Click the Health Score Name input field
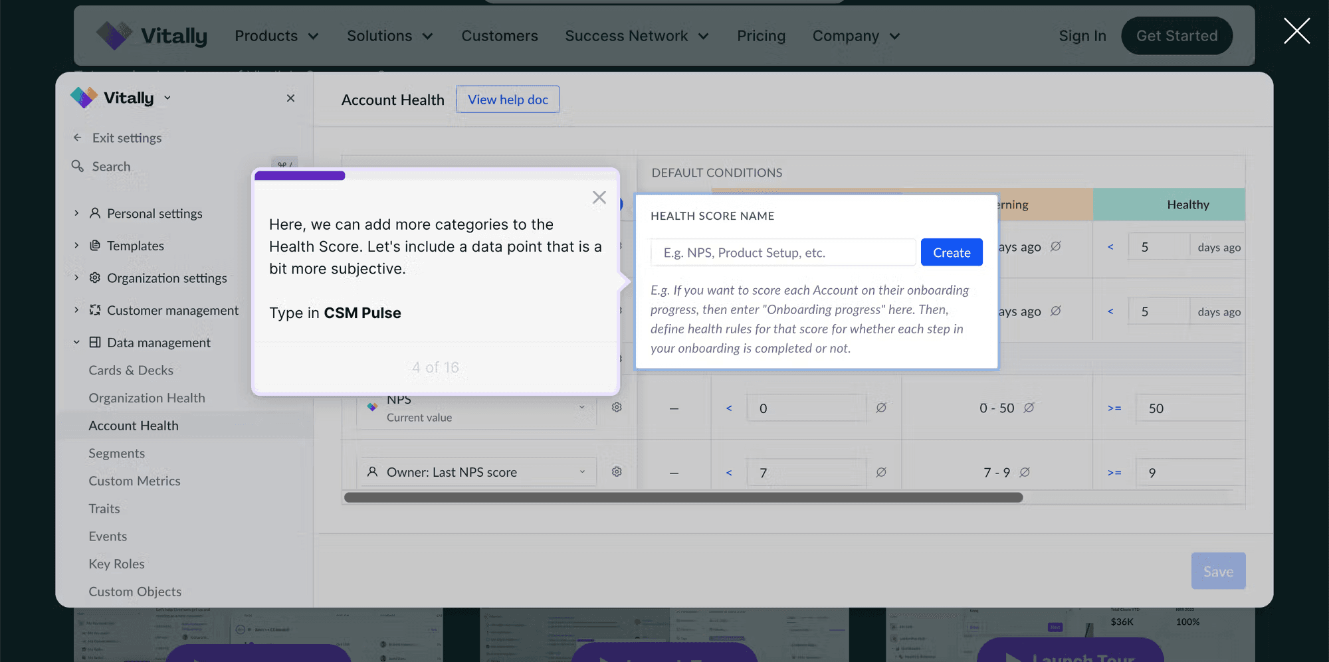1329x662 pixels. click(x=783, y=252)
